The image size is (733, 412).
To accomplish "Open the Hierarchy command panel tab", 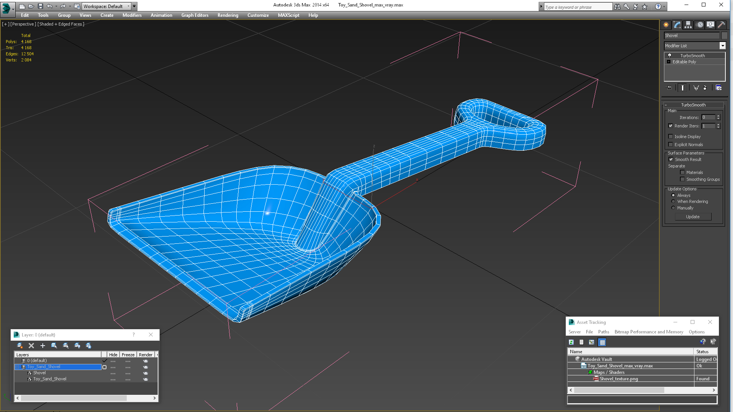I will (688, 25).
